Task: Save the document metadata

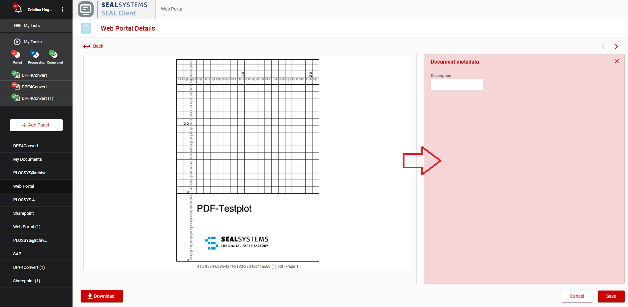Action: click(611, 296)
